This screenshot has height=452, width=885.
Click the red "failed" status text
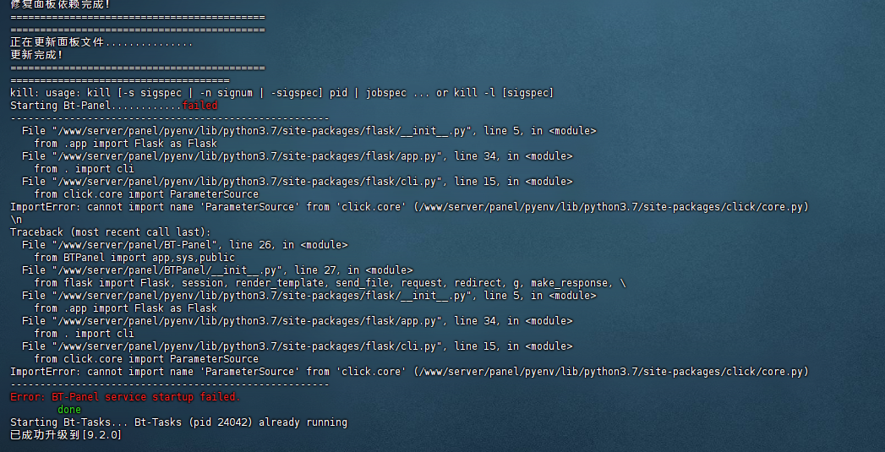click(x=199, y=106)
